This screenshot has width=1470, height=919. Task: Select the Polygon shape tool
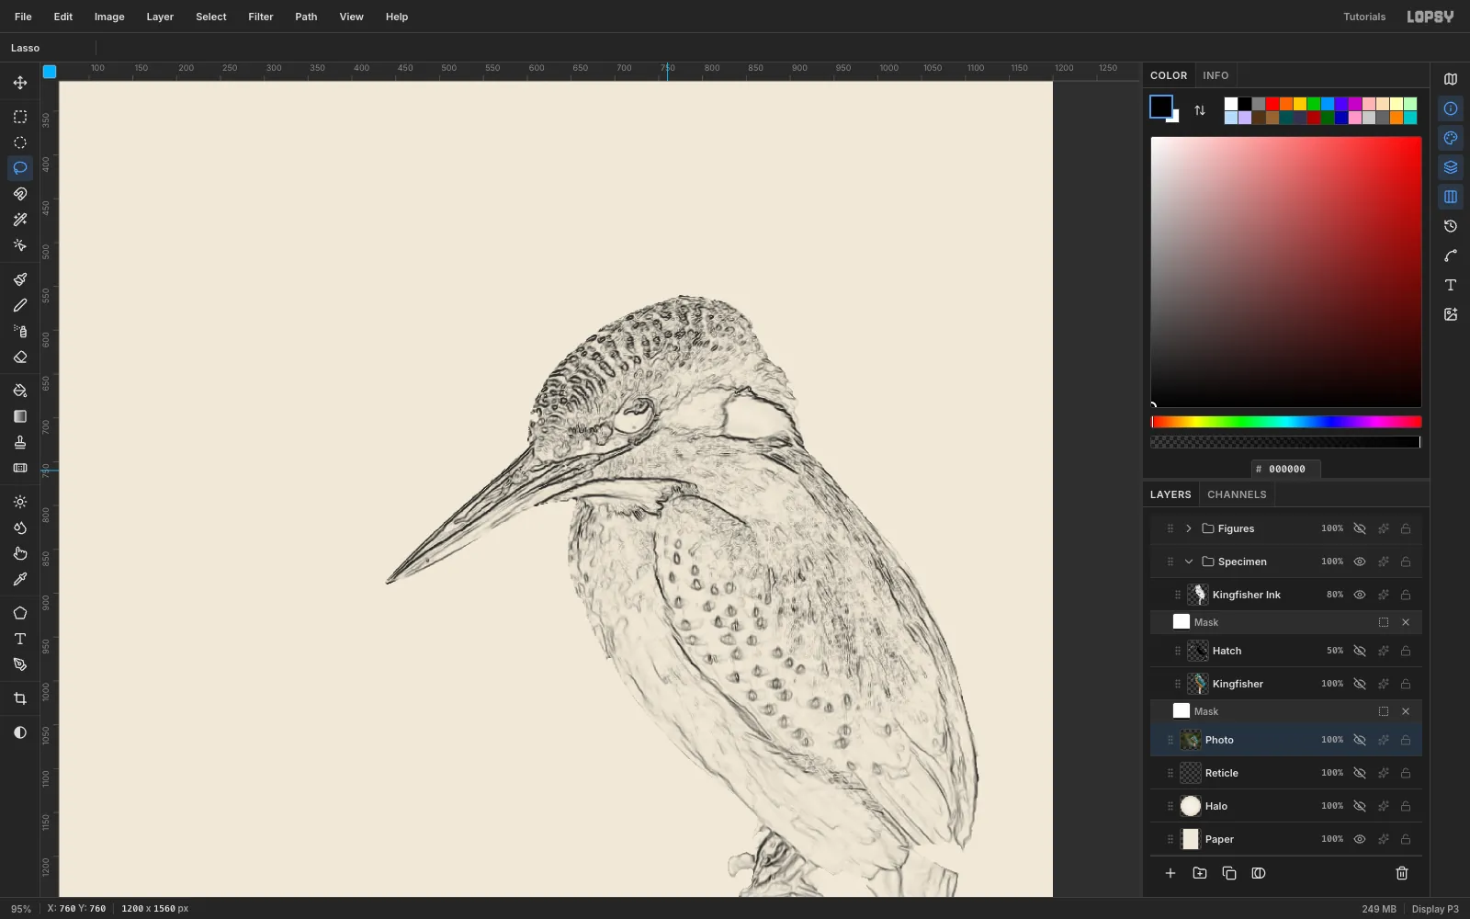[20, 613]
